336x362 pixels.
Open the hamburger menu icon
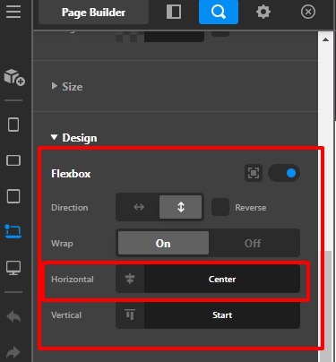click(13, 12)
